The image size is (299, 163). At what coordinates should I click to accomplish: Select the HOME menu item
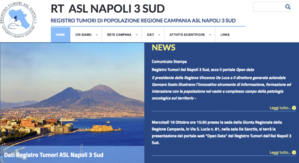click(60, 35)
